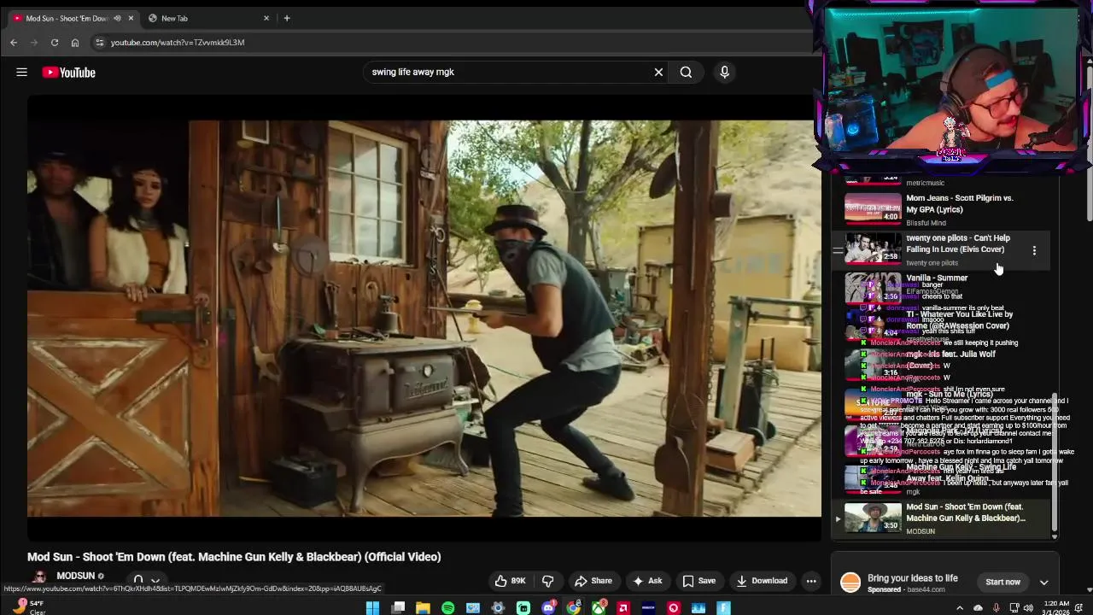
Task: Open Xbox app from the taskbar
Action: 599,608
